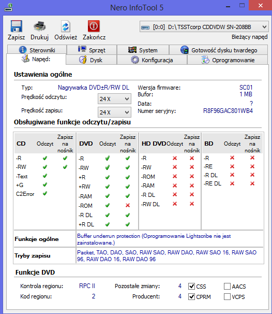Click the serial number R8F96GAC801WB4
The width and height of the screenshot is (272, 314).
[228, 111]
